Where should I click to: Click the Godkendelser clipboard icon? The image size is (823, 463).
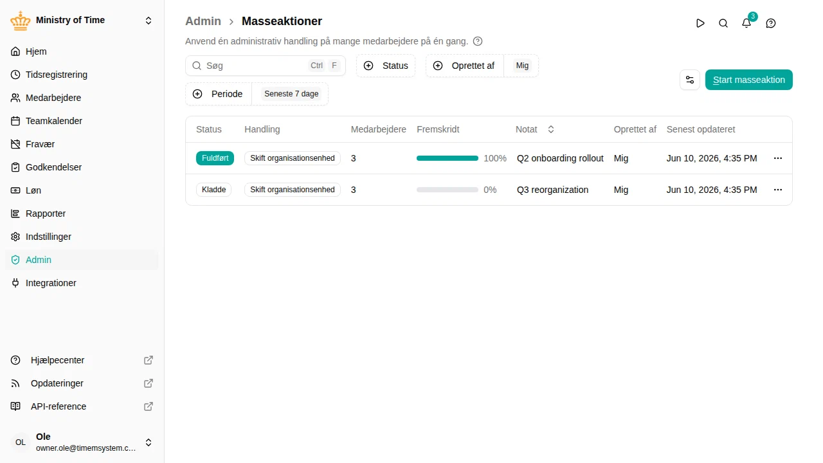tap(15, 167)
